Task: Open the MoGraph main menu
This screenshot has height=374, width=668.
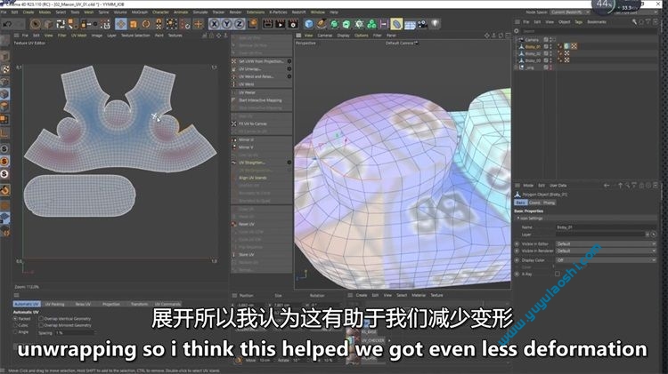Action: 140,12
